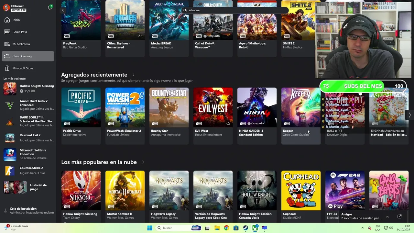Open File Explorer from the taskbar
This screenshot has height=233, width=414.
point(217,228)
